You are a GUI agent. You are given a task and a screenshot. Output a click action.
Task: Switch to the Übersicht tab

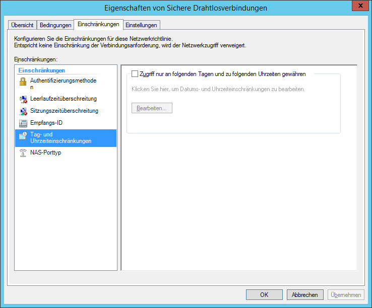[22, 25]
